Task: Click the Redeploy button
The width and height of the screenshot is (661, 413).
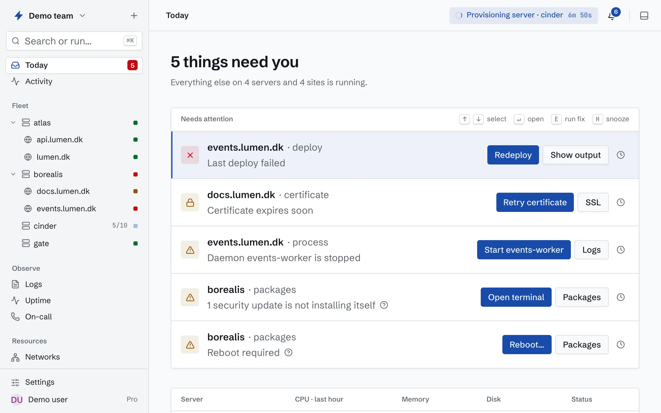Action: [x=513, y=155]
